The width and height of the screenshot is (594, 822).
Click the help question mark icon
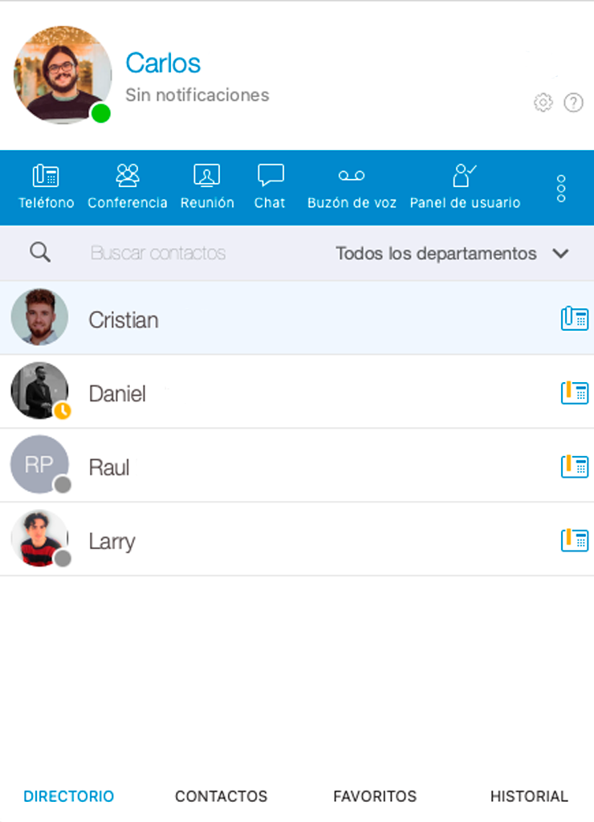(574, 102)
